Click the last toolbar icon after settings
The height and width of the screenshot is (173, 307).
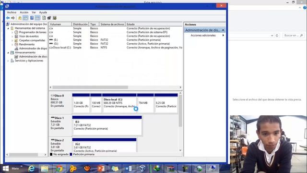55,18
